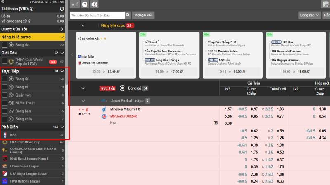
Task: Check the FIFA Club World Cup (In USA) box
Action: (x=5, y=61)
